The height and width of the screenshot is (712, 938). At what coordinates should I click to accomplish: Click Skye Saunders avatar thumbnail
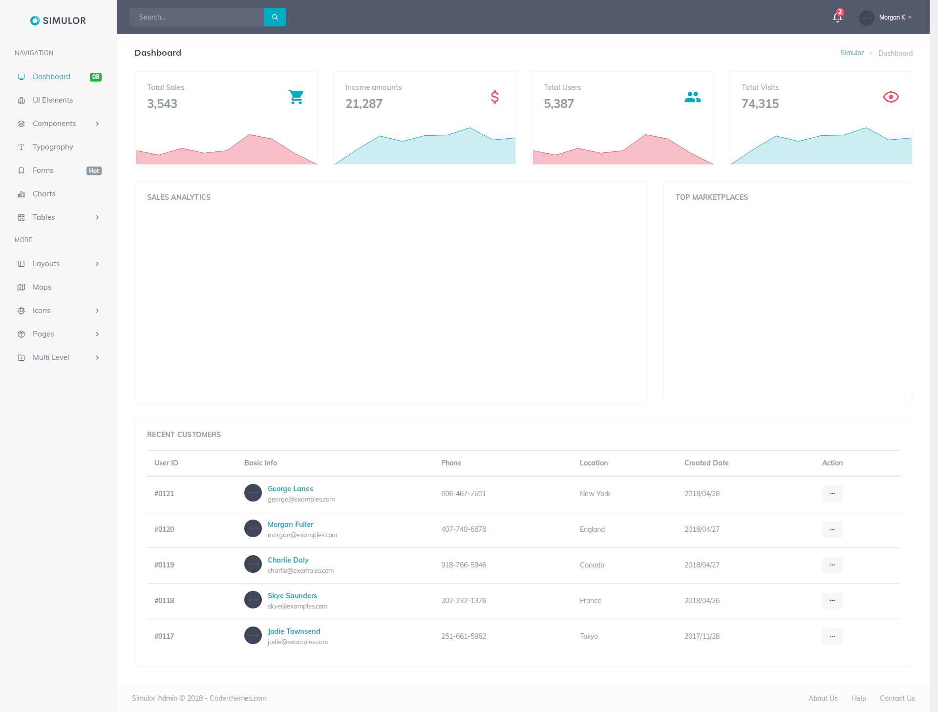pos(253,600)
